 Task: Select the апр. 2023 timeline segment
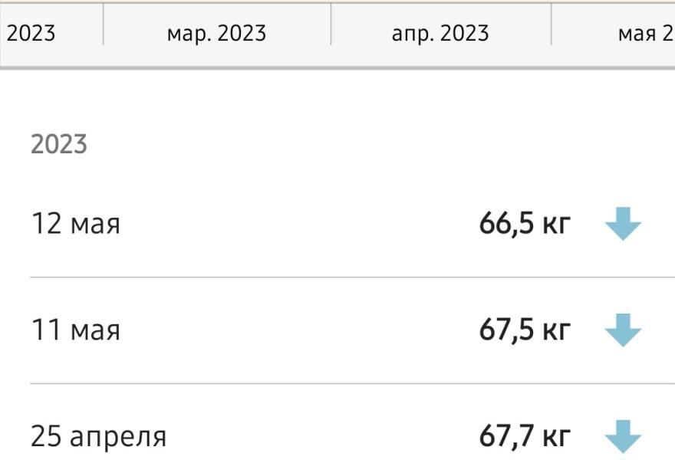441,34
